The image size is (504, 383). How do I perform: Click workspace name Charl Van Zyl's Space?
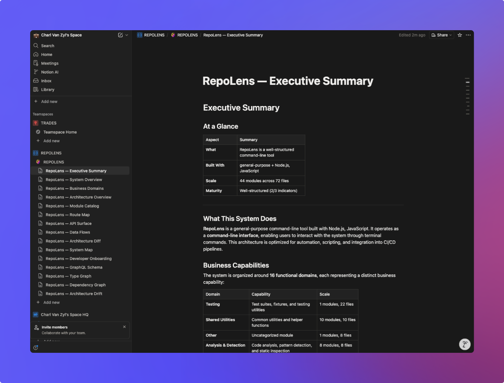click(x=61, y=35)
